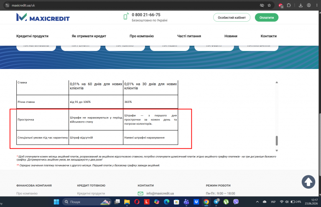Click the РЕЖИМ РОБОТИ footer heading
This screenshot has height=207, width=321.
[x=218, y=186]
